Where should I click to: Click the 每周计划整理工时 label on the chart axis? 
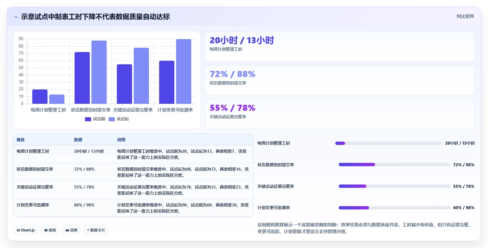click(x=48, y=110)
